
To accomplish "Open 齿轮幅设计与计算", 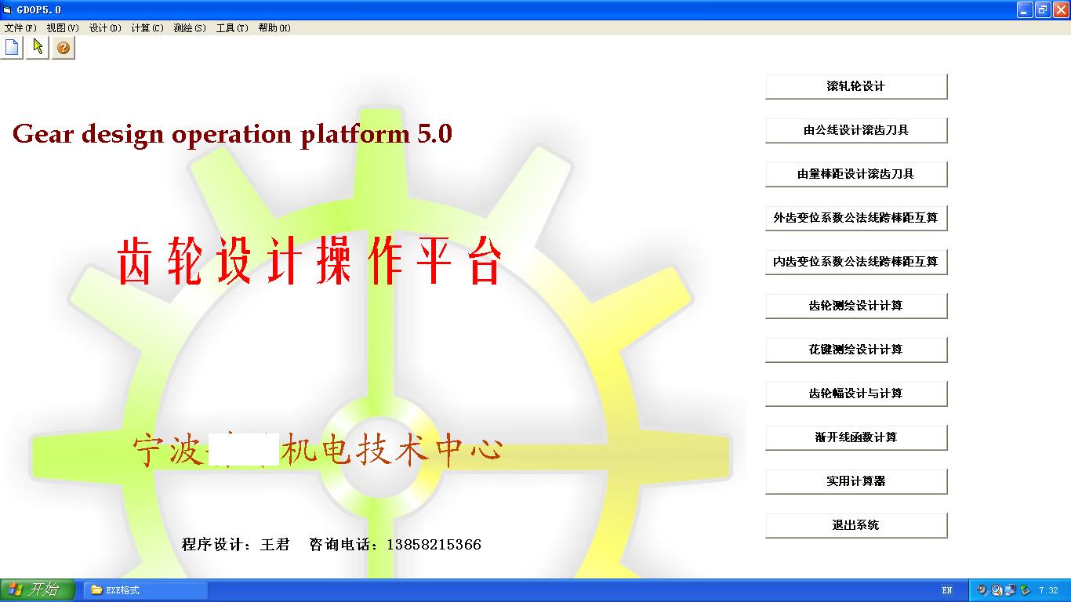I will (x=856, y=393).
